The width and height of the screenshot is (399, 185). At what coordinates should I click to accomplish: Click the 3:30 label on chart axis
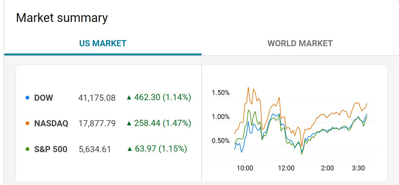(x=358, y=168)
